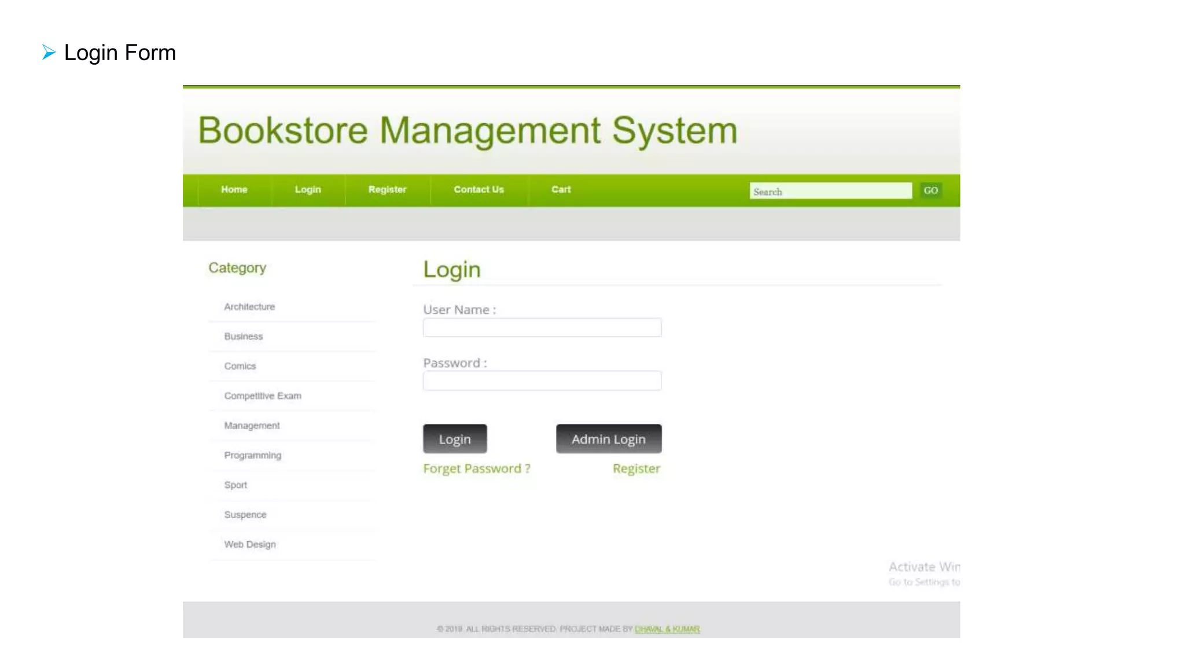View the Cart page
The height and width of the screenshot is (666, 1185).
(561, 190)
